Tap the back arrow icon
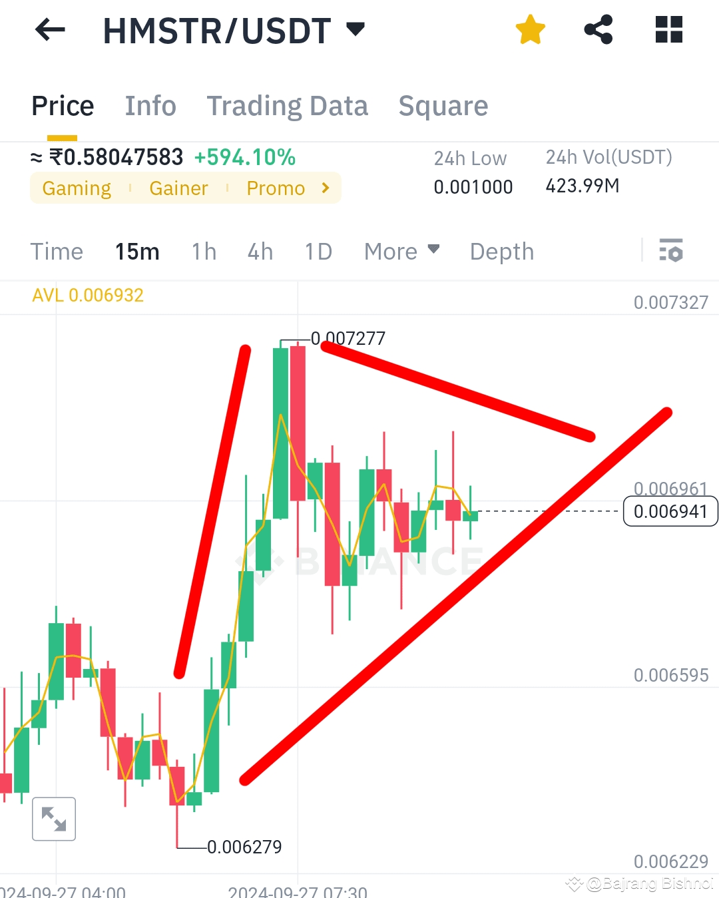The width and height of the screenshot is (719, 898). tap(50, 30)
